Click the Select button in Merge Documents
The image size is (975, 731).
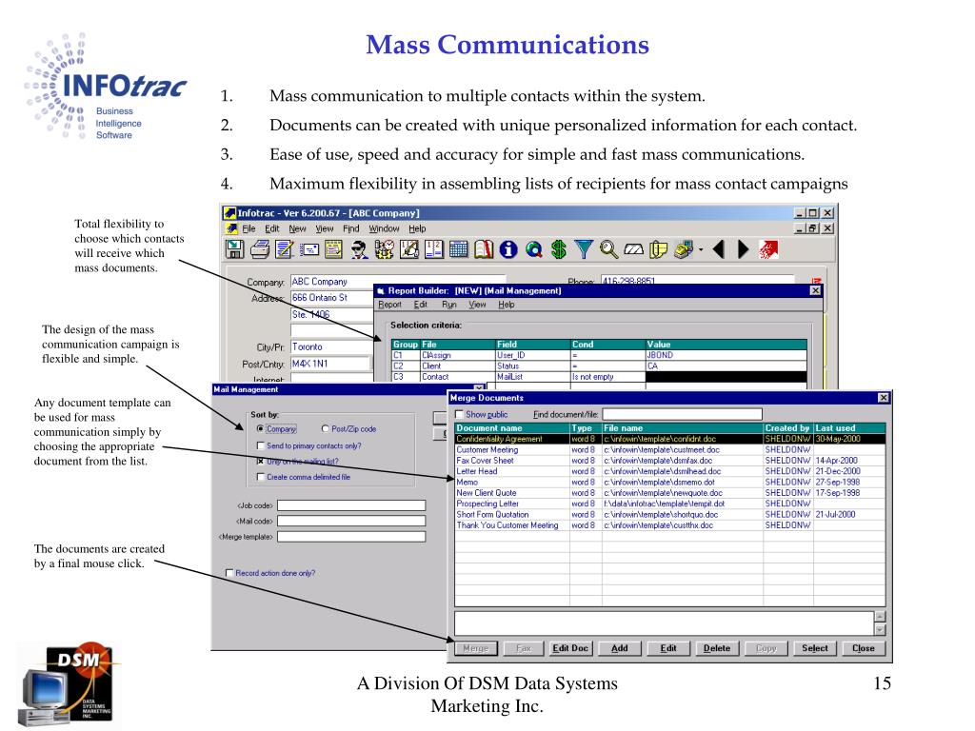point(815,648)
